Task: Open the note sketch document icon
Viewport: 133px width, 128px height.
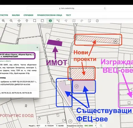Action: (x=90, y=21)
